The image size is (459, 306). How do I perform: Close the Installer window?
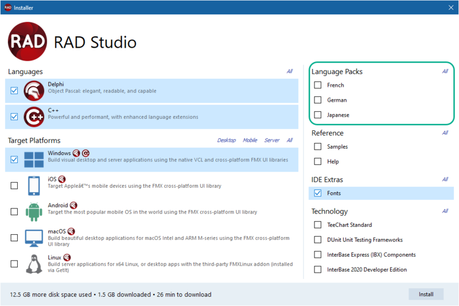tap(451, 7)
